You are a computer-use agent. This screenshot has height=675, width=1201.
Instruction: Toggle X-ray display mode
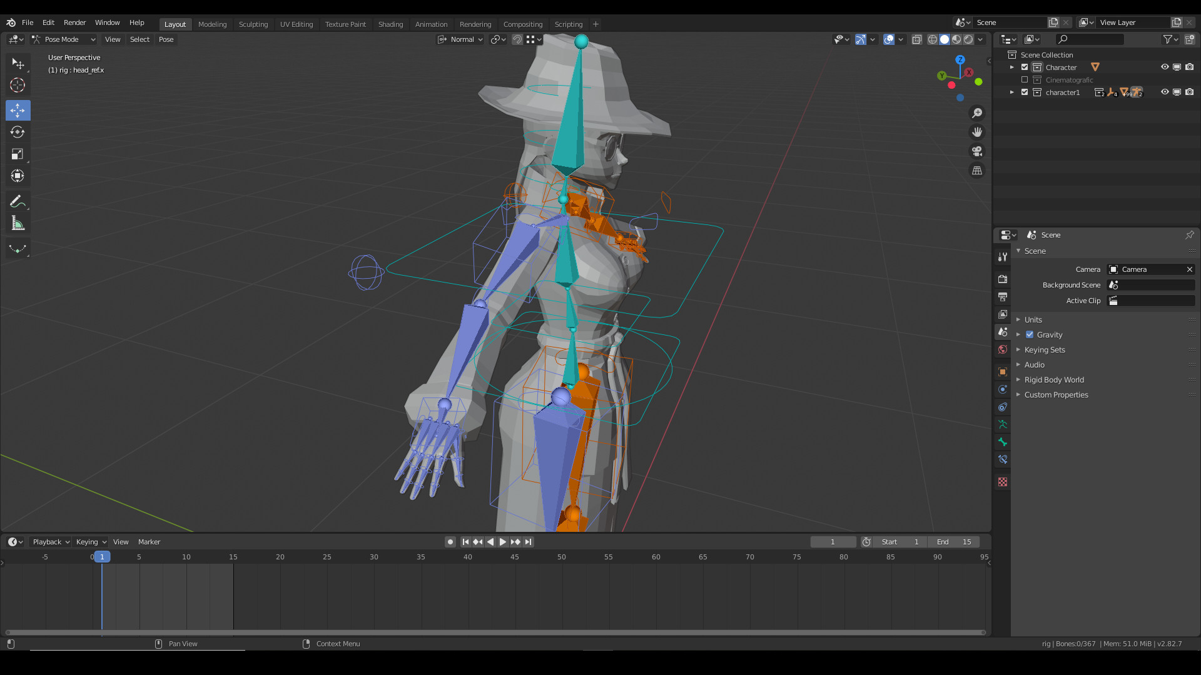(917, 39)
